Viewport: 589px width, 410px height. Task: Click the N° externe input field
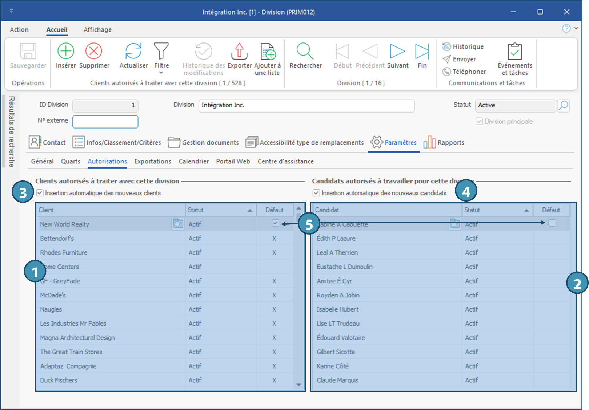(x=105, y=122)
